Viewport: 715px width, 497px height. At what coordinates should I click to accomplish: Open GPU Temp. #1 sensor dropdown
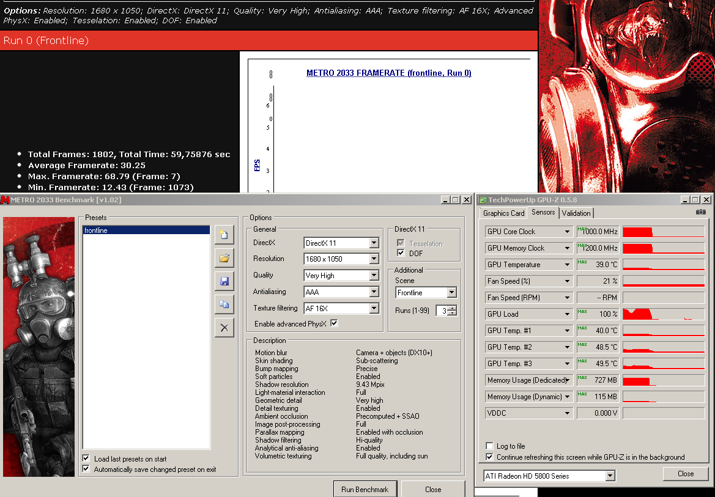(567, 331)
